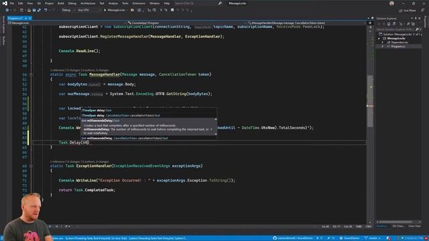Collapse the ExceptionHandler method outline
Image resolution: width=429 pixels, height=241 pixels.
(x=31, y=166)
